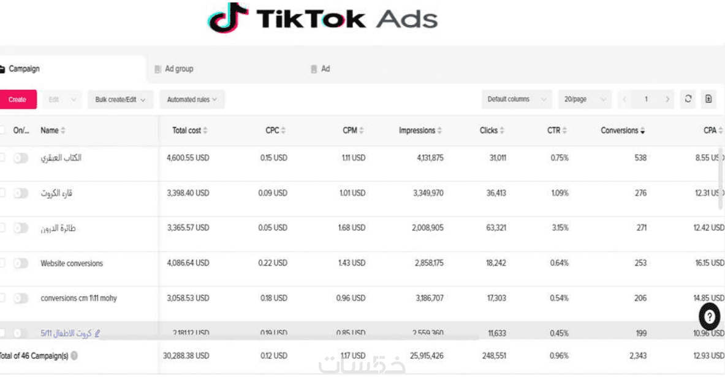Click the edit pencil beside the highlighted campaign name

(97, 334)
